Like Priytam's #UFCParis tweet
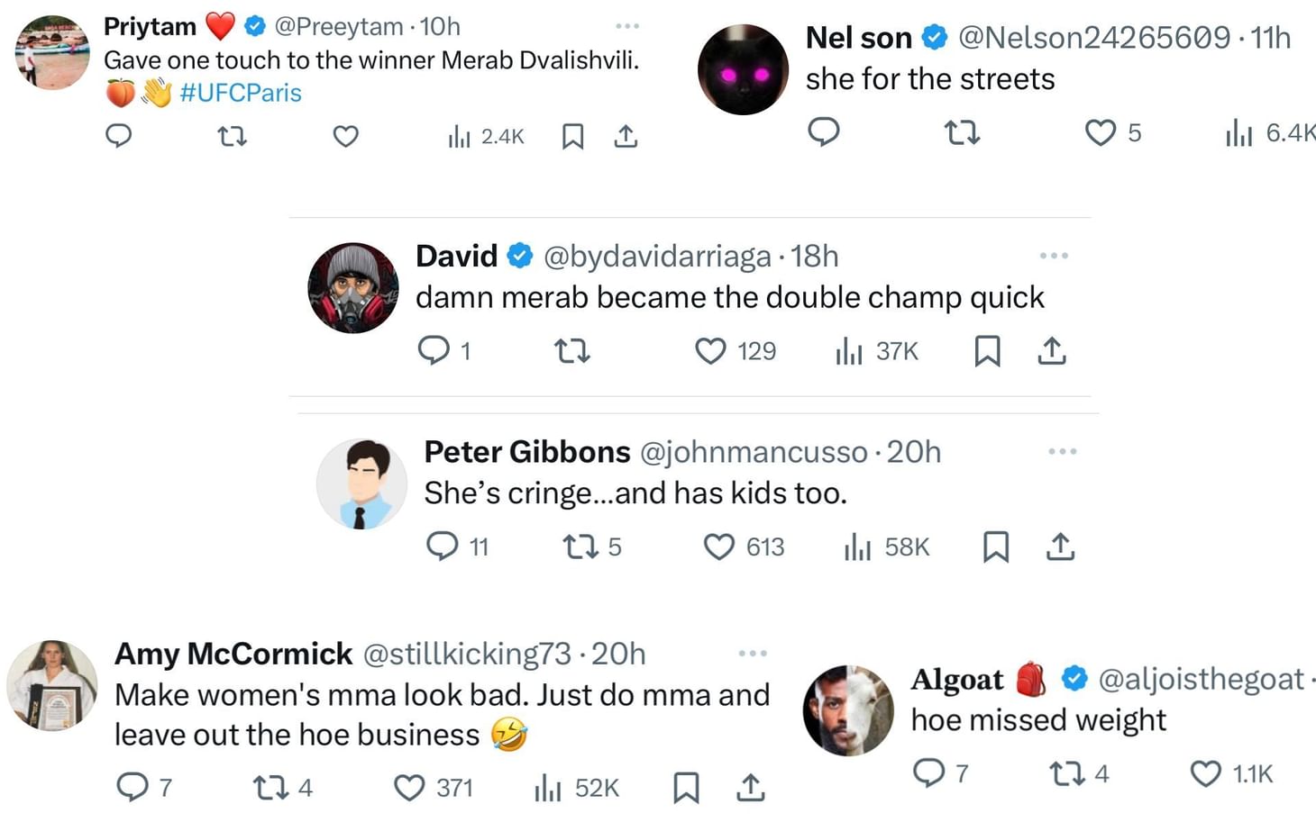This screenshot has width=1316, height=822. (x=345, y=136)
